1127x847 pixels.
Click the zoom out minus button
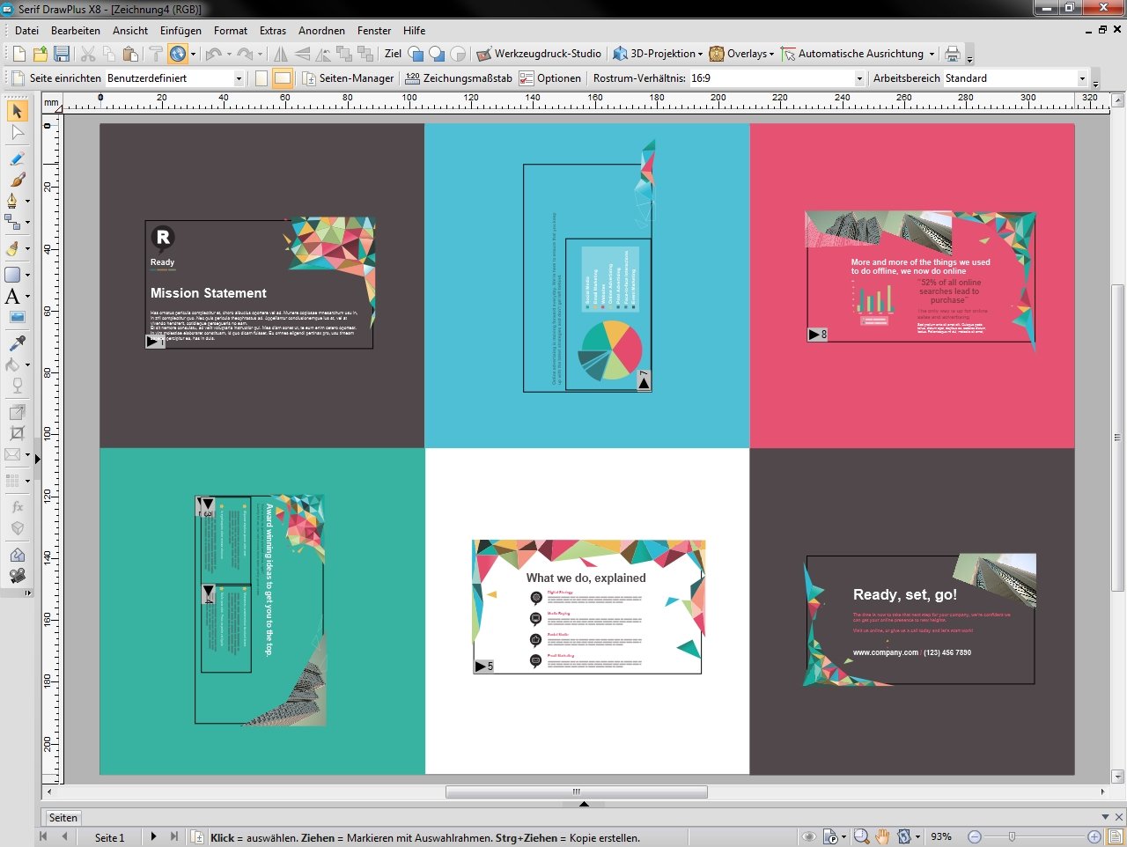tap(975, 836)
